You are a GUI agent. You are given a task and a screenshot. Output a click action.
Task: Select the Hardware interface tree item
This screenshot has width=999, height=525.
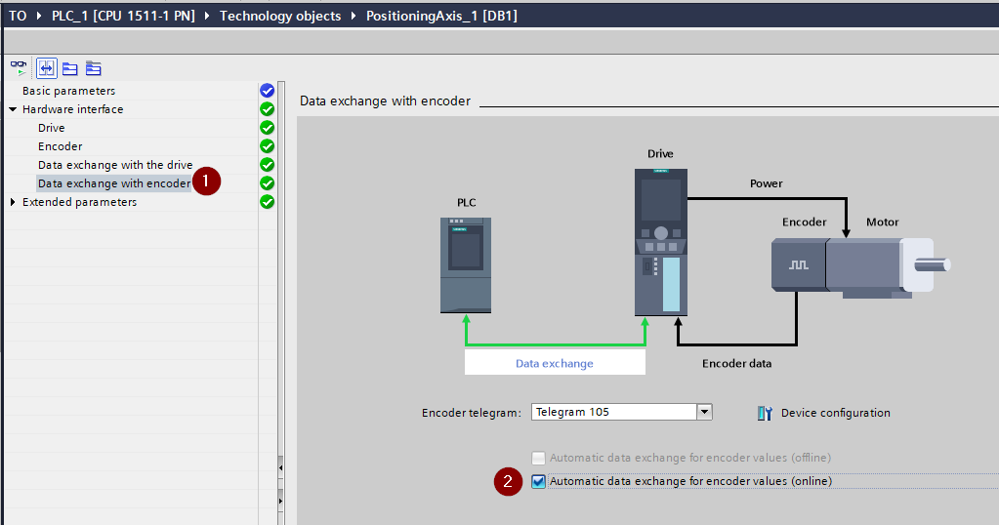tap(72, 109)
